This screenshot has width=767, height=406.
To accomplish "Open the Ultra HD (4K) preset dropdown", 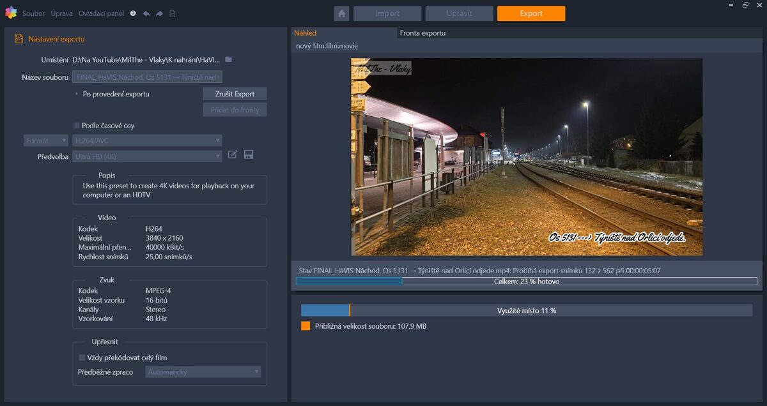I will pos(147,156).
